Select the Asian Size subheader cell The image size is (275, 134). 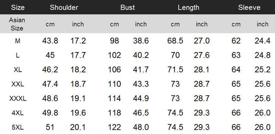point(17,24)
